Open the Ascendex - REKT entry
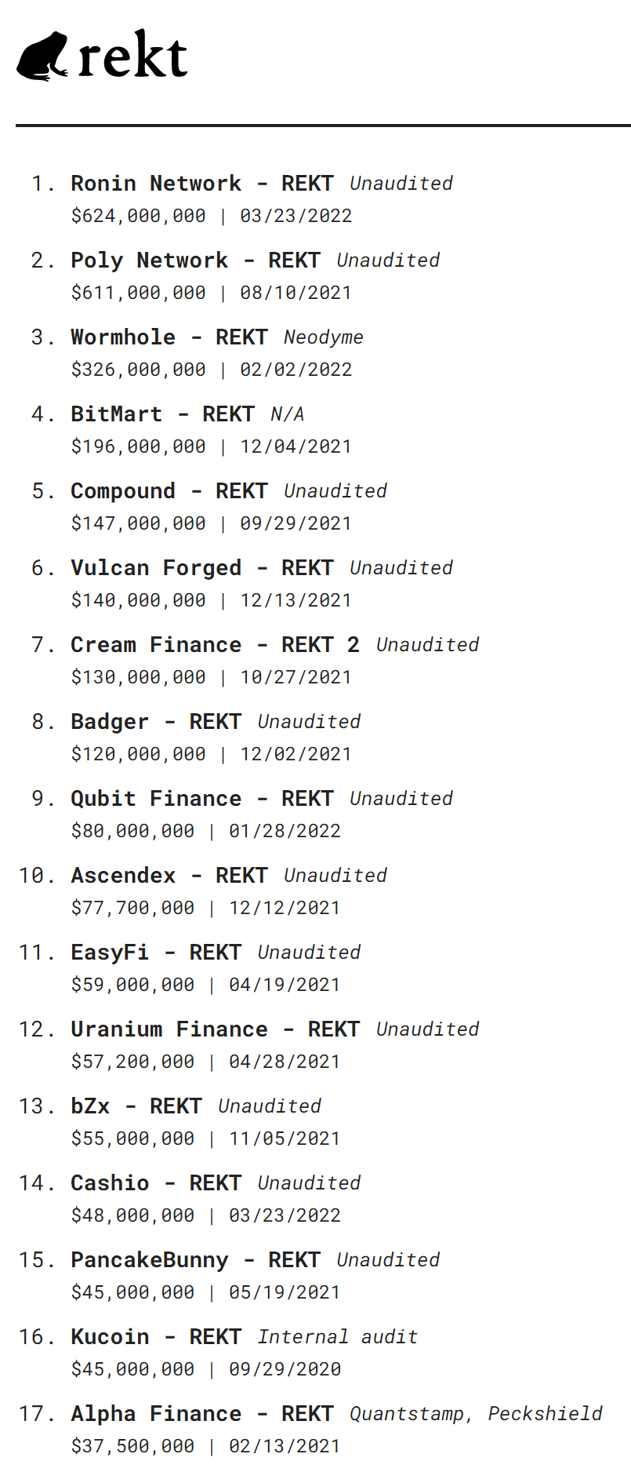Screen dimensions: 631x1472 coord(169,875)
